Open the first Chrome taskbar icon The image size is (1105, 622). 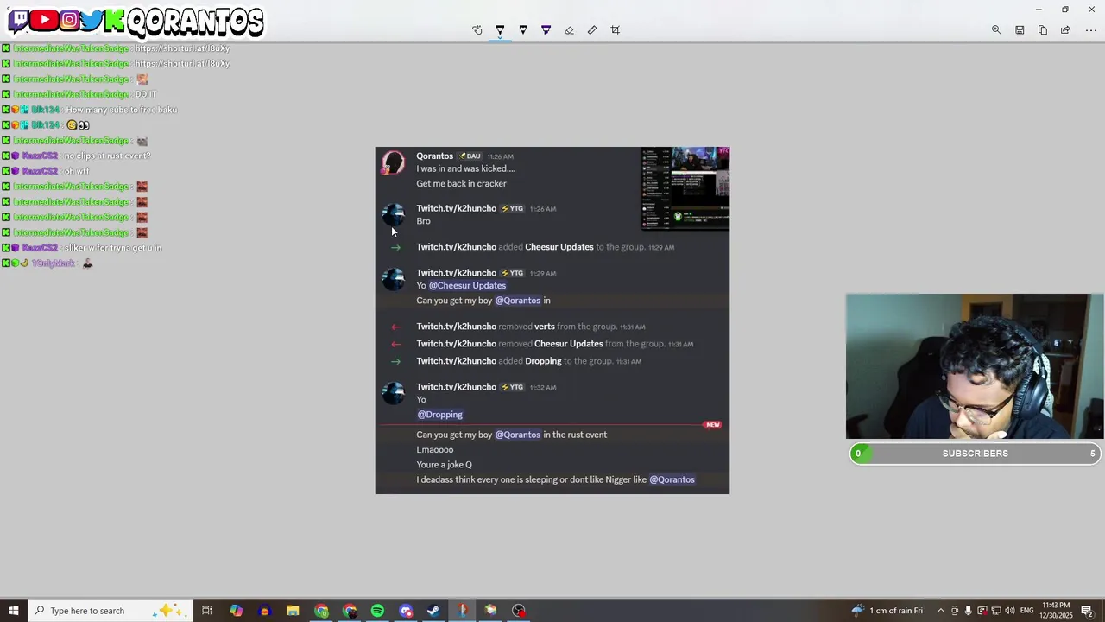(x=321, y=611)
